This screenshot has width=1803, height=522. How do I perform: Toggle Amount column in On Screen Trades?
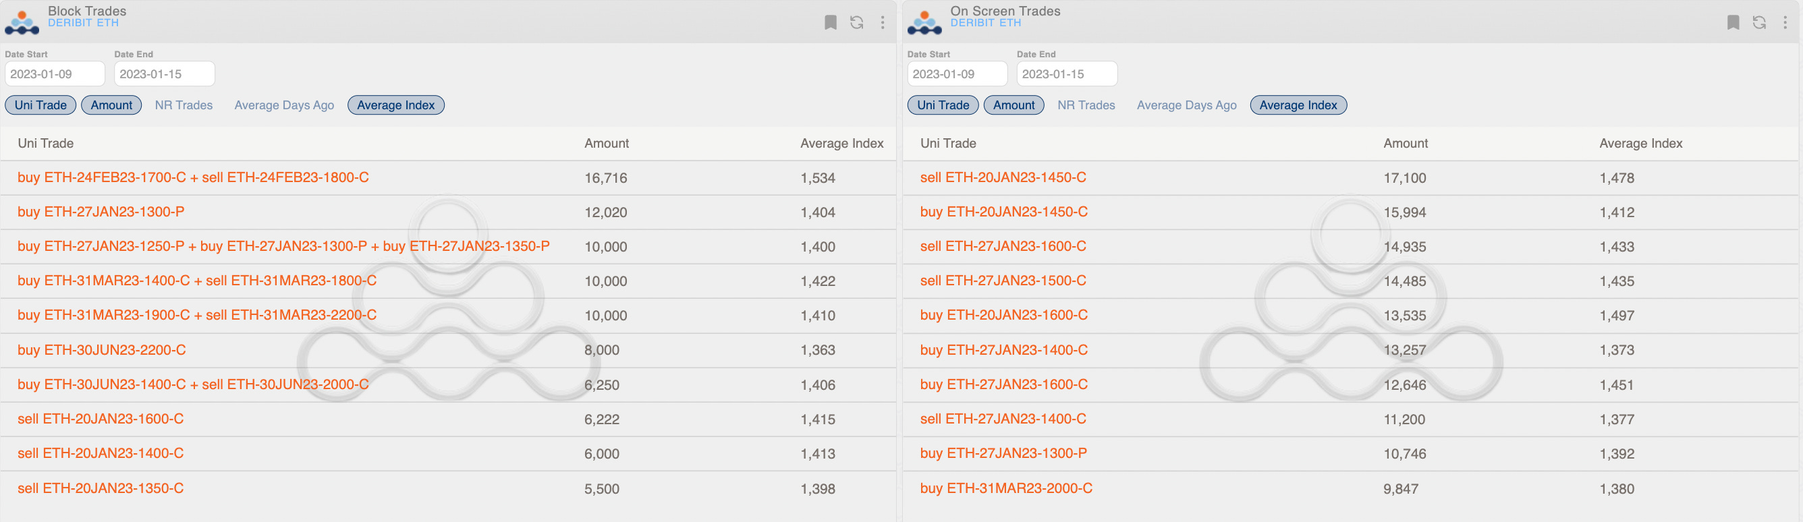tap(1014, 105)
